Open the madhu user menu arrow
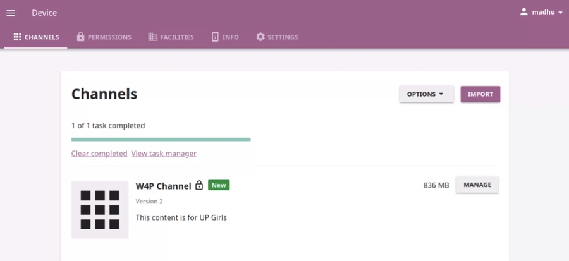Viewport: 569px width, 261px height. click(560, 13)
